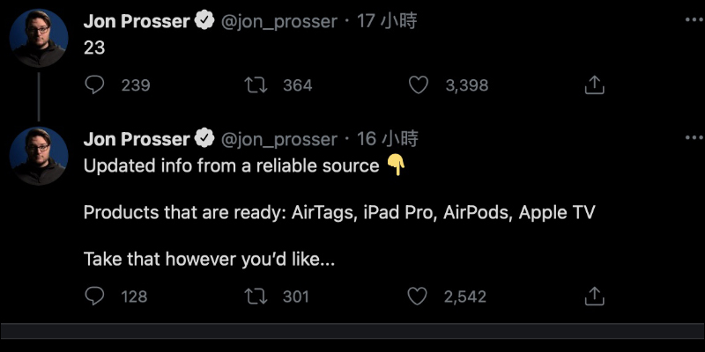Like the "23" tweet

[x=418, y=84]
